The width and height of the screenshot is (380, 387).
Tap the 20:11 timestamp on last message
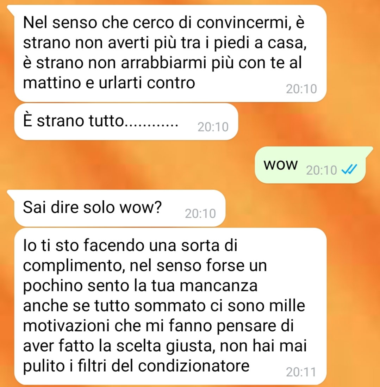[301, 372]
